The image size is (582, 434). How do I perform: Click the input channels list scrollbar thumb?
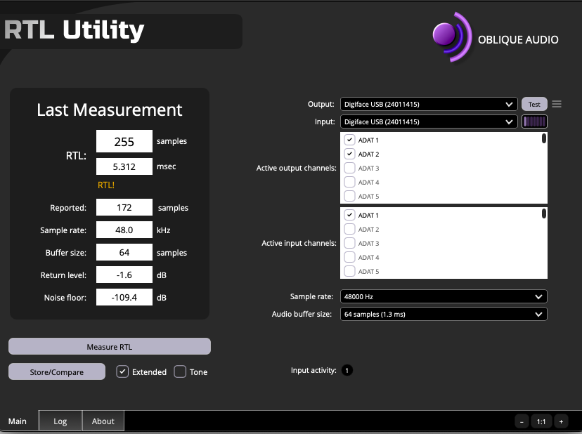pos(544,213)
